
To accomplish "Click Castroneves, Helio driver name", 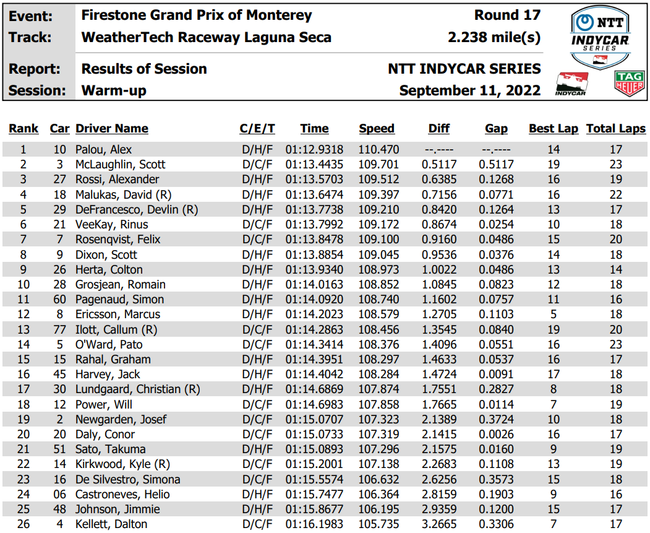I will pos(122,495).
